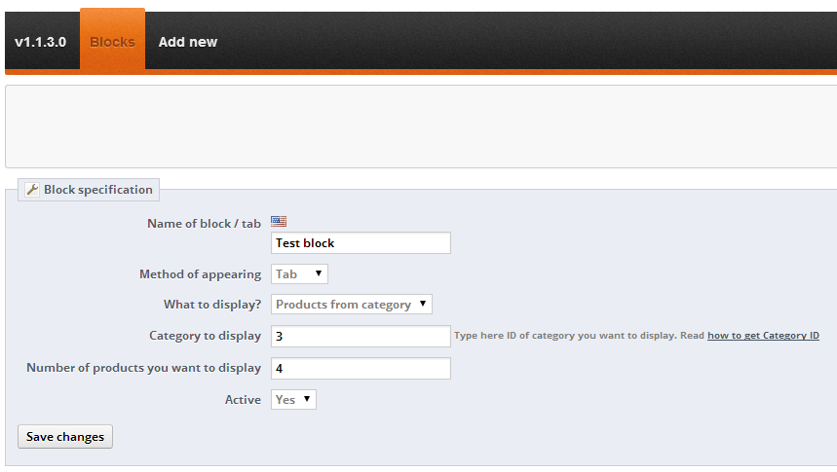Click the Category to display label
This screenshot has width=837, height=472.
point(205,336)
